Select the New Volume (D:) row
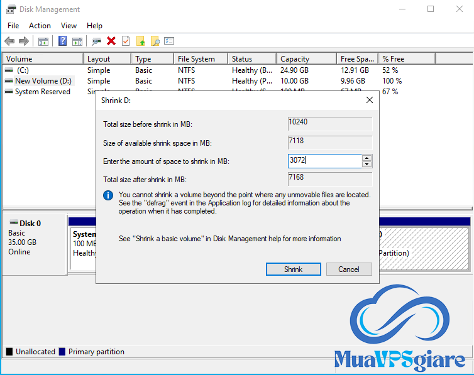 pyautogui.click(x=43, y=81)
